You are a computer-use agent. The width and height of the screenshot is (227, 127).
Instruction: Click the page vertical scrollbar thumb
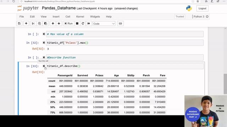(225, 84)
